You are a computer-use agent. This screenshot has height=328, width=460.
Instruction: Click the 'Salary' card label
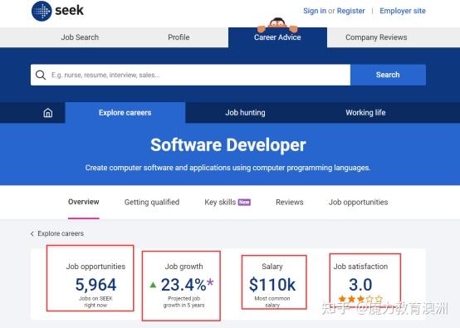point(272,267)
